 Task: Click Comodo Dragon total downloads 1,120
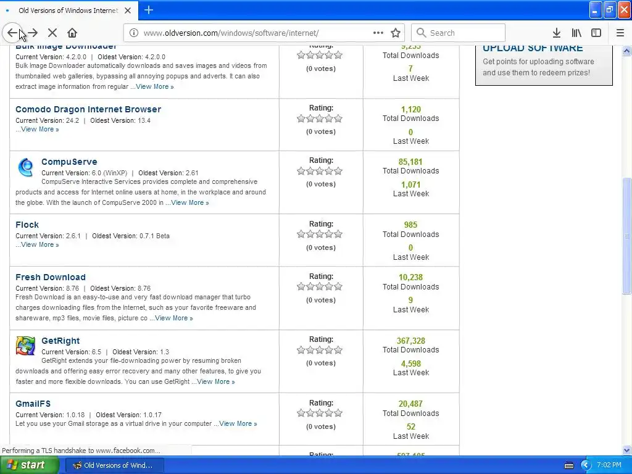(410, 109)
